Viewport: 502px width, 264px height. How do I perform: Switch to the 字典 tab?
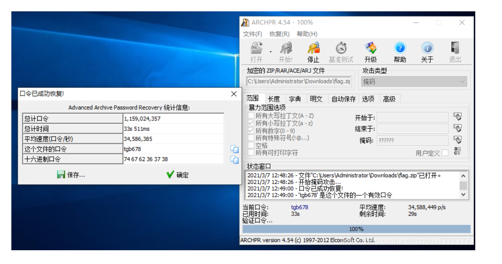tap(295, 99)
